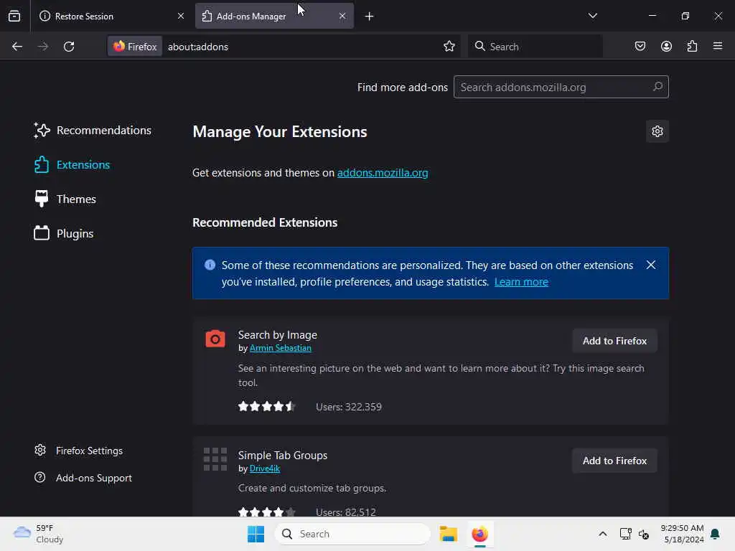Click the Firefox identity badge in address bar
The width and height of the screenshot is (735, 551).
pos(135,47)
